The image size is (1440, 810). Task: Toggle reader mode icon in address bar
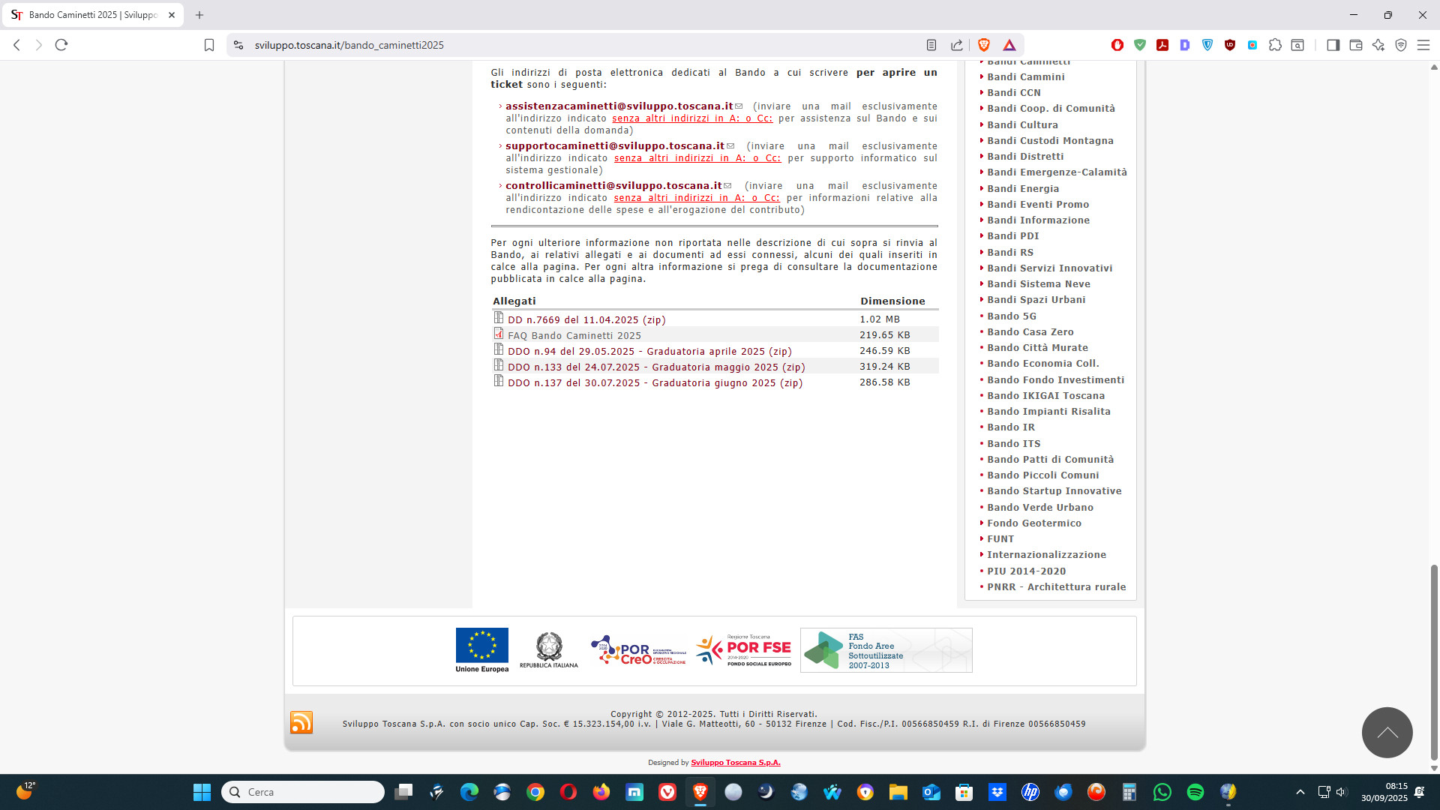(x=931, y=45)
